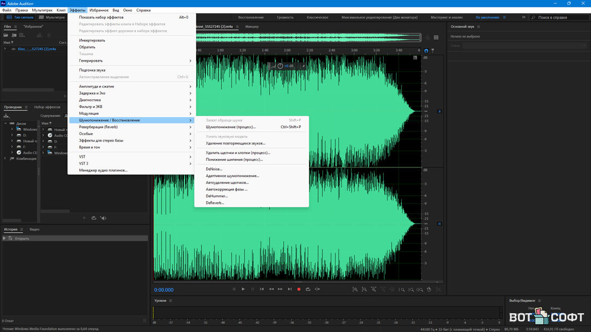Click the Open File folder icon
Image resolution: width=591 pixels, height=332 pixels.
[x=6, y=35]
